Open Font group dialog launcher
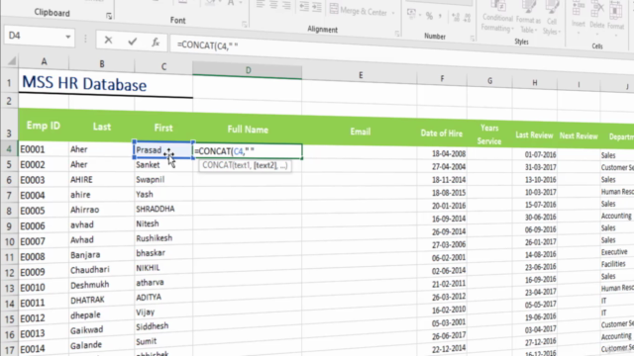 point(245,25)
